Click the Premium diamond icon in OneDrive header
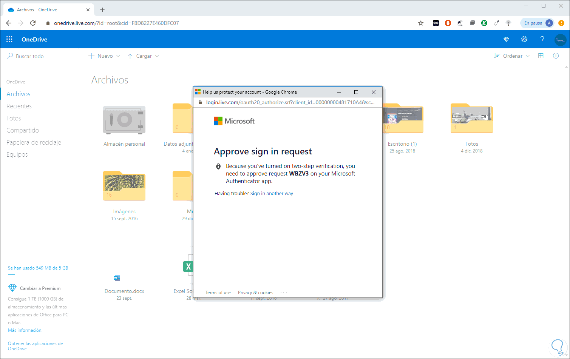Image resolution: width=570 pixels, height=359 pixels. 506,39
